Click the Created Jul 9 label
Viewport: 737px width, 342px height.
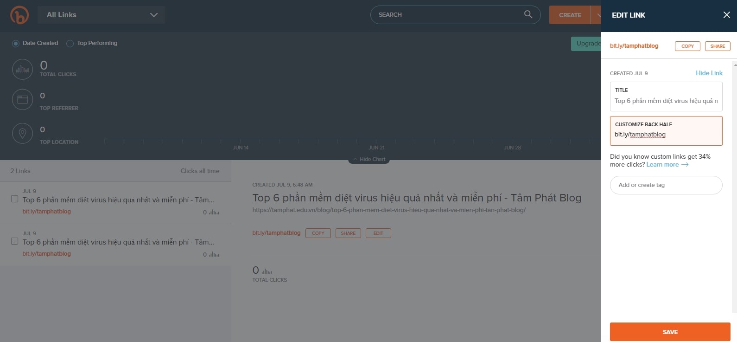(x=629, y=73)
